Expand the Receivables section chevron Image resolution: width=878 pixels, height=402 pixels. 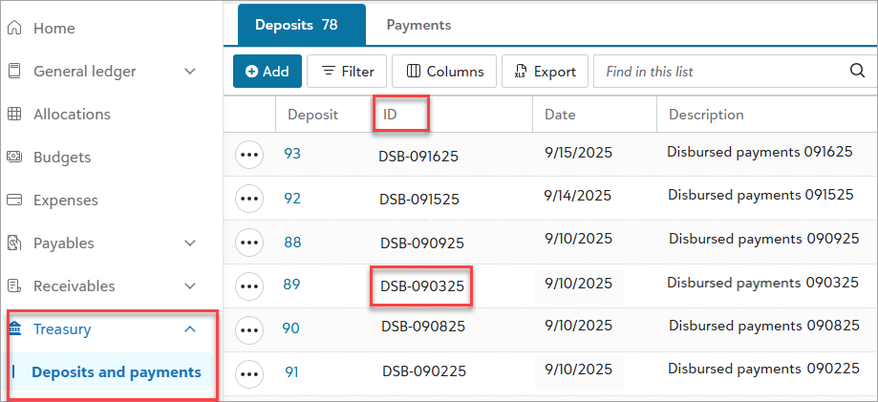click(x=190, y=286)
